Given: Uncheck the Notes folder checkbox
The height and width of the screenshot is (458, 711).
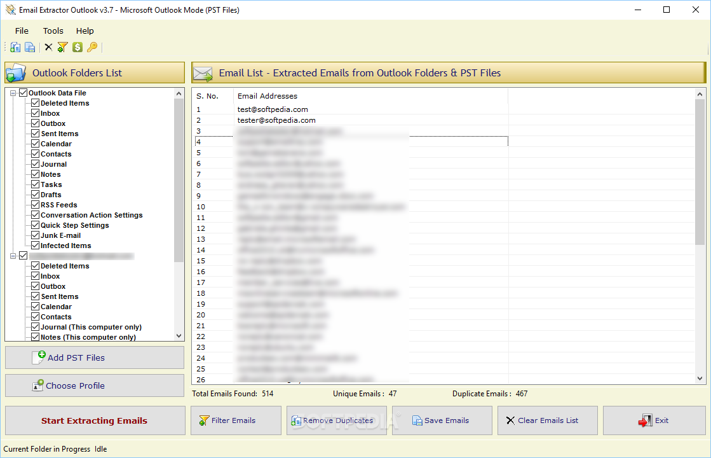Looking at the screenshot, I should click(x=35, y=174).
